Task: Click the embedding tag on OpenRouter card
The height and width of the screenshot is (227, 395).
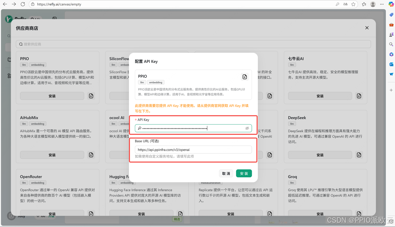Action: 38,183
